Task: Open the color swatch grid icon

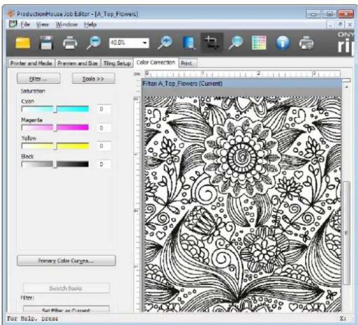Action: (x=259, y=43)
